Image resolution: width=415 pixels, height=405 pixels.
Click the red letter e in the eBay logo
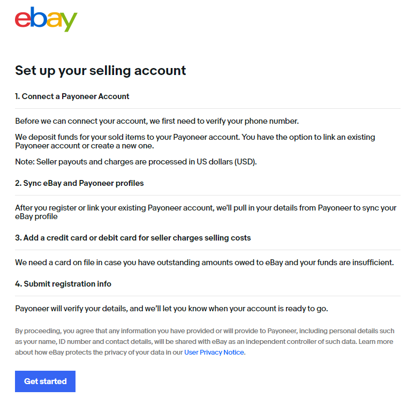pos(23,19)
